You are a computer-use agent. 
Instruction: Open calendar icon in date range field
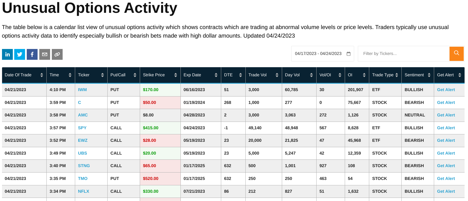348,54
